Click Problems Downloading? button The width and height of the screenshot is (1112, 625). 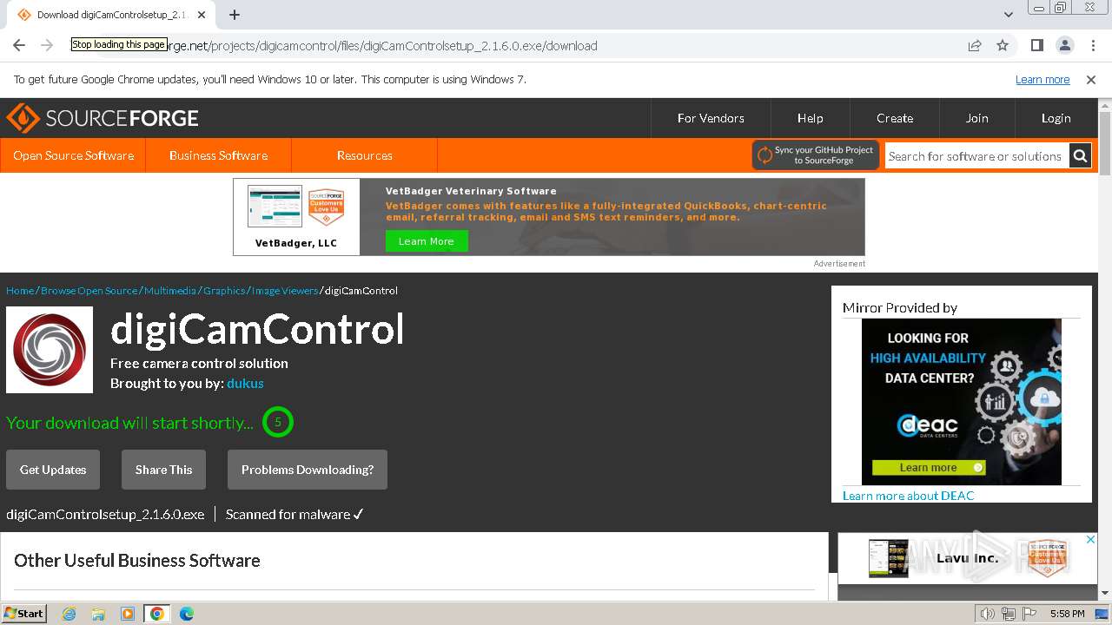coord(308,470)
